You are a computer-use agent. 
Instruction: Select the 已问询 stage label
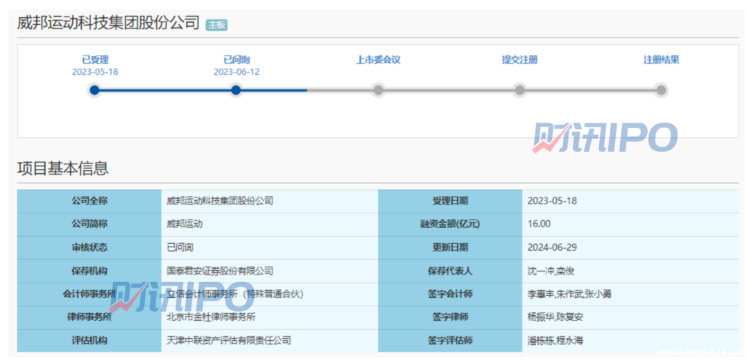(x=236, y=60)
